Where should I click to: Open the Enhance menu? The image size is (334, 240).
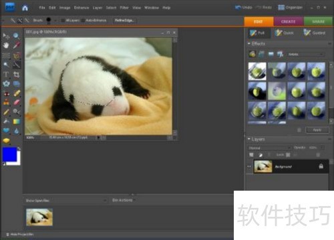[81, 8]
